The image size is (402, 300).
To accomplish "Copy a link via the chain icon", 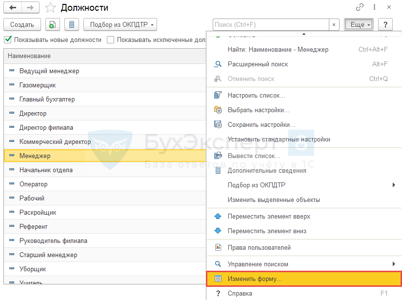I will point(360,7).
